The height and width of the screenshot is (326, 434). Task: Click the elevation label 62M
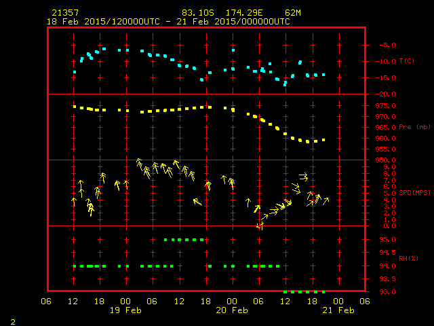[x=293, y=13]
